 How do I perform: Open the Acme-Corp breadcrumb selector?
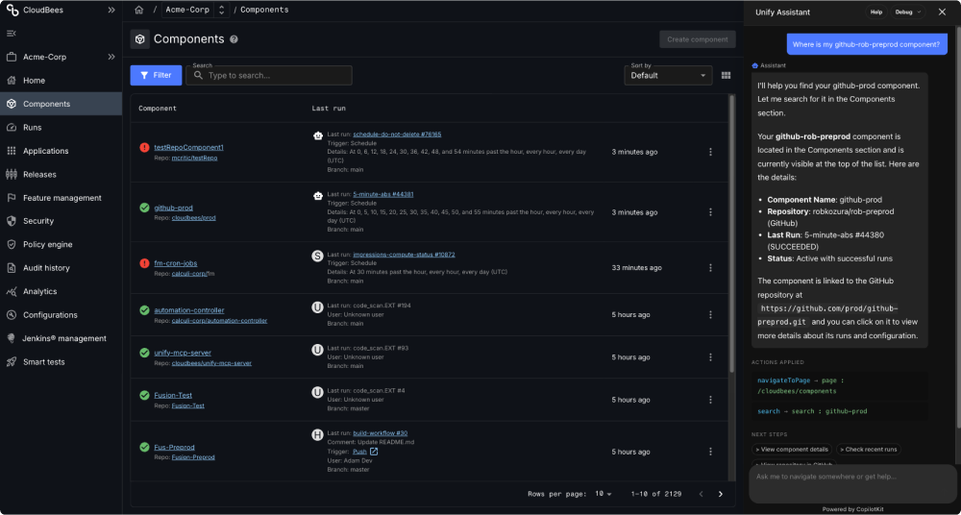195,10
